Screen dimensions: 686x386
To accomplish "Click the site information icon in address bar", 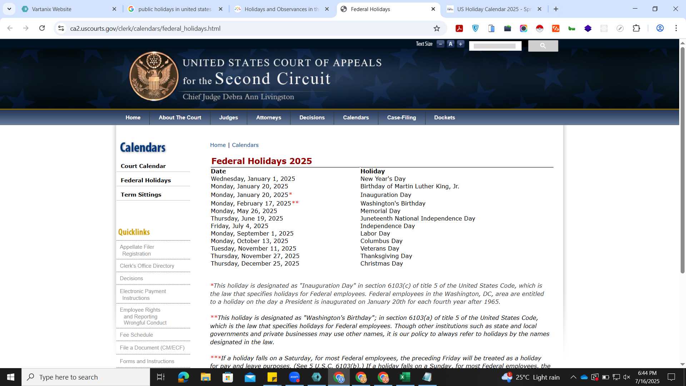I will click(x=61, y=28).
